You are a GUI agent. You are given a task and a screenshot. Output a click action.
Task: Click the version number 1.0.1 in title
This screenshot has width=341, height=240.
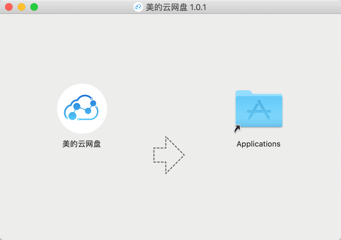[x=198, y=7]
